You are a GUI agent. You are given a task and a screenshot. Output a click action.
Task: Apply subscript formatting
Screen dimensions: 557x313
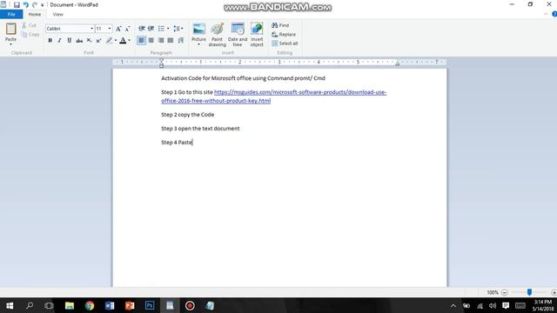coord(89,41)
